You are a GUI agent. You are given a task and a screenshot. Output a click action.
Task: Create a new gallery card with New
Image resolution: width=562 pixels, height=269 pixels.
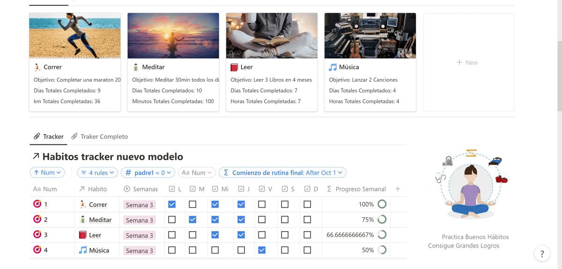(x=468, y=62)
